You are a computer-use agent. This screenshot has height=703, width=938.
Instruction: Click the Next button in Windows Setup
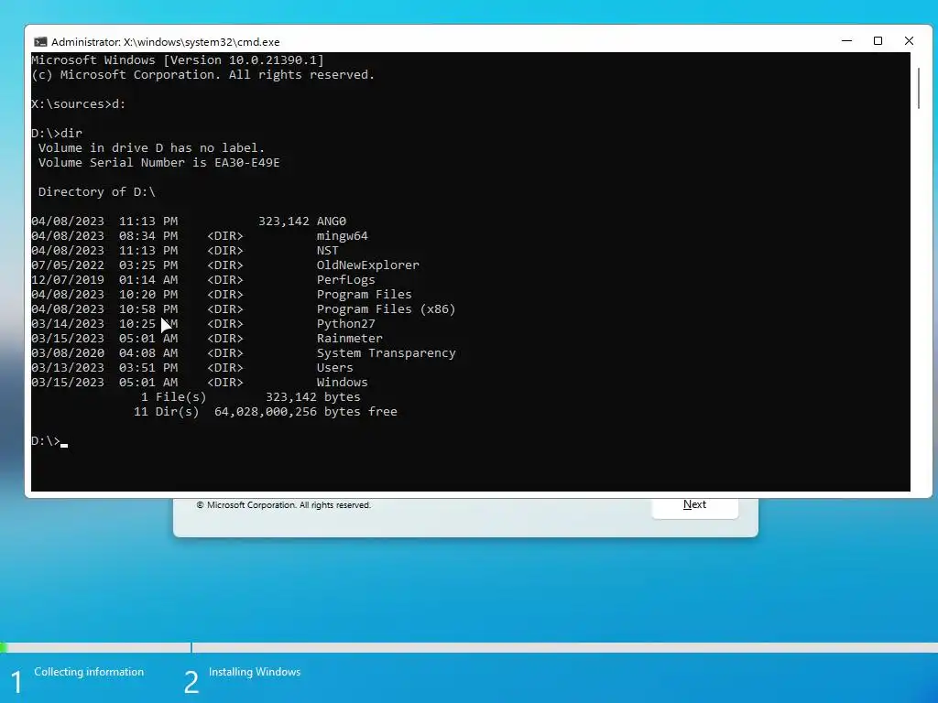click(694, 505)
